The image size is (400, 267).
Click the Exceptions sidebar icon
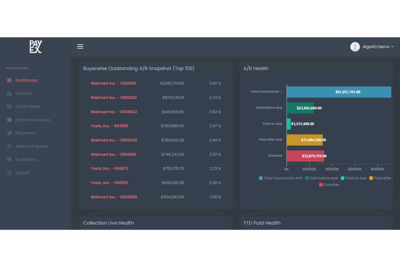tap(9, 159)
